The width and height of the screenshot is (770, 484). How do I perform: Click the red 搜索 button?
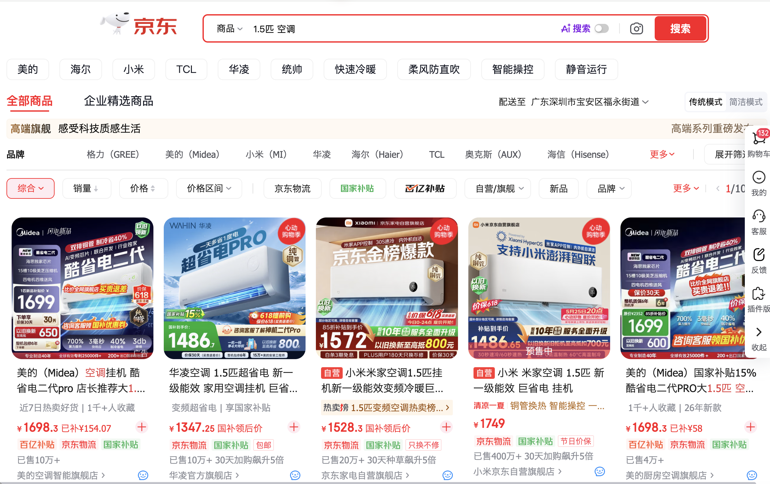(x=680, y=29)
